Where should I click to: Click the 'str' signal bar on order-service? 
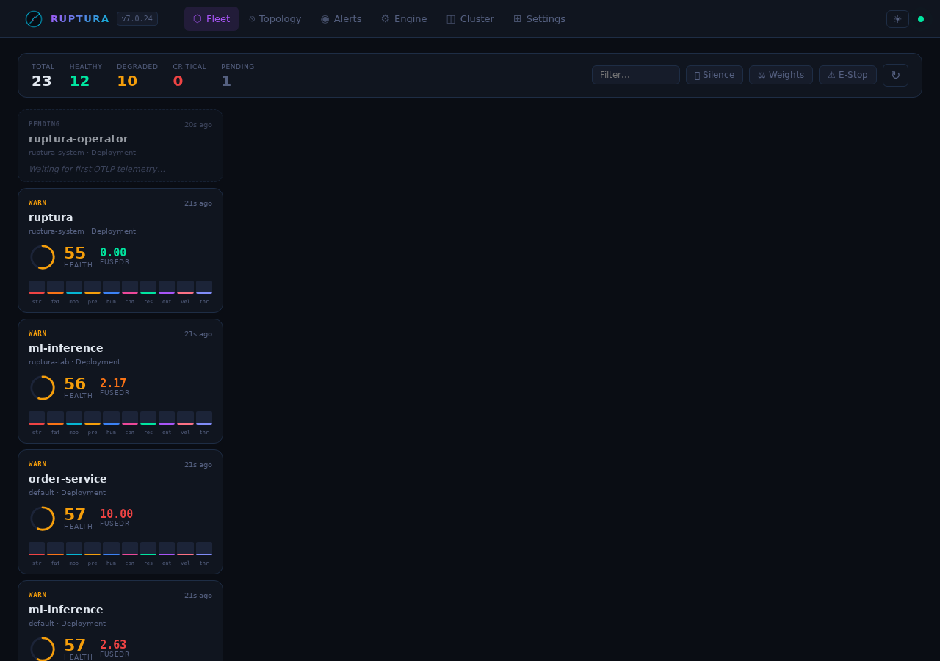pos(37,549)
